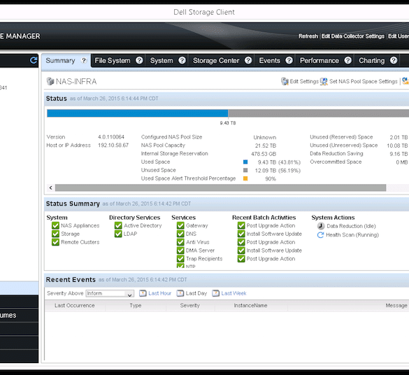
Task: Click the Storage status check icon
Action: (x=55, y=234)
